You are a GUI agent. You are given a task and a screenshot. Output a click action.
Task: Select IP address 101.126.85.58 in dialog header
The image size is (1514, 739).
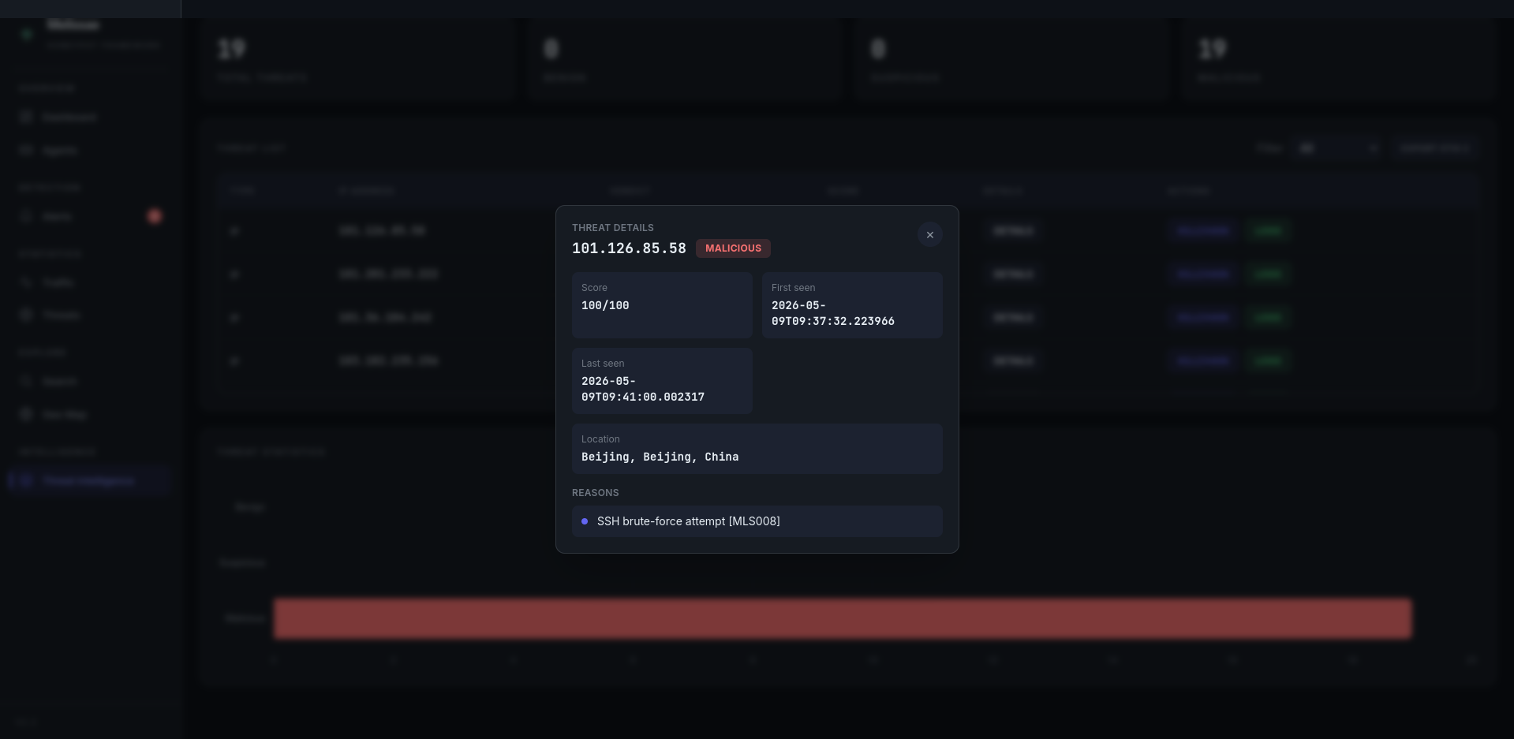pyautogui.click(x=629, y=248)
